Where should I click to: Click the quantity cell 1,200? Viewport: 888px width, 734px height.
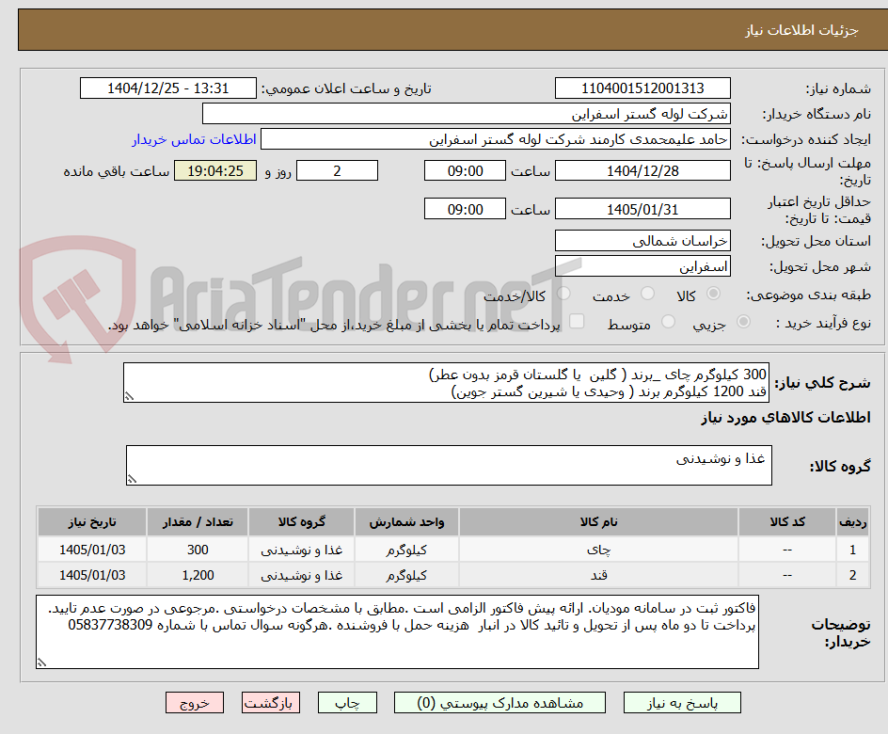pyautogui.click(x=198, y=575)
